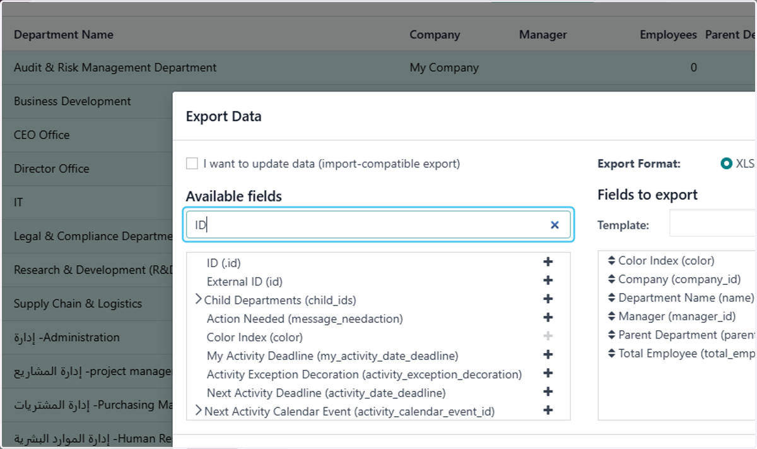
Task: Add External ID (id) field via plus
Action: [548, 280]
